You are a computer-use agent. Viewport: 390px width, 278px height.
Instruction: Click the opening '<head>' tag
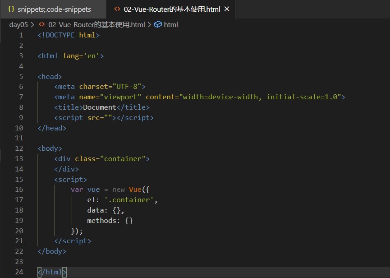pos(50,76)
